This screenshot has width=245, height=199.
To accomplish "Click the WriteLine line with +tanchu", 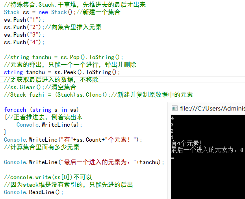I will [x=84, y=162].
